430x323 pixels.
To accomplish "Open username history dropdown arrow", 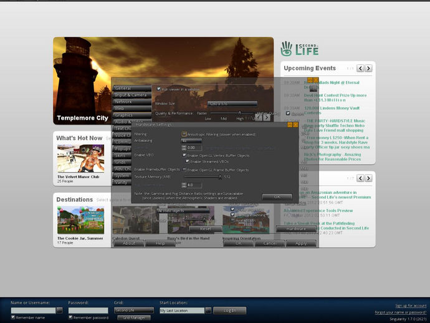I will [59, 311].
